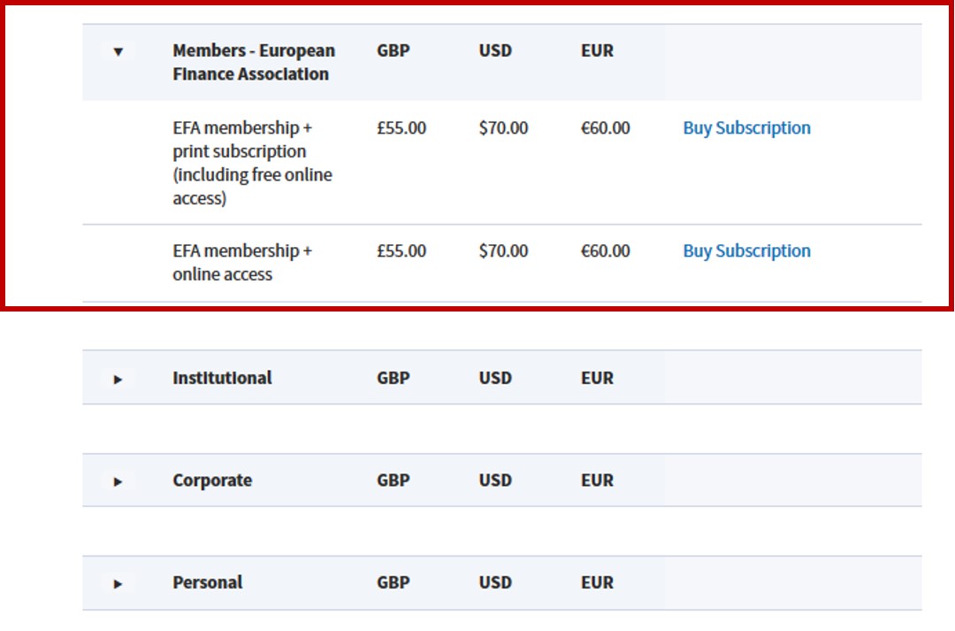The image size is (955, 631).
Task: Collapse the Members - European Finance Association section
Action: pyautogui.click(x=118, y=52)
